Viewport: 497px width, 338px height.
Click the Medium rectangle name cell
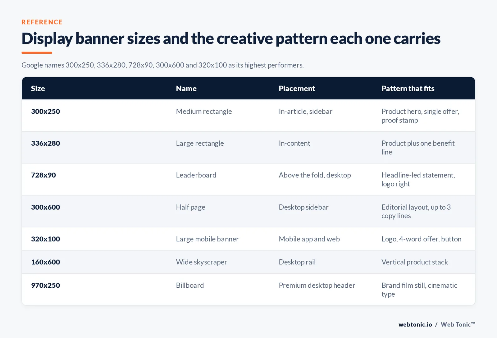tap(204, 112)
